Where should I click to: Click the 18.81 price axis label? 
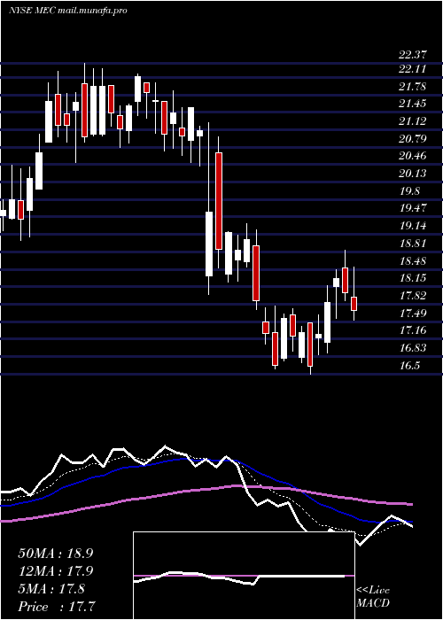coord(412,244)
